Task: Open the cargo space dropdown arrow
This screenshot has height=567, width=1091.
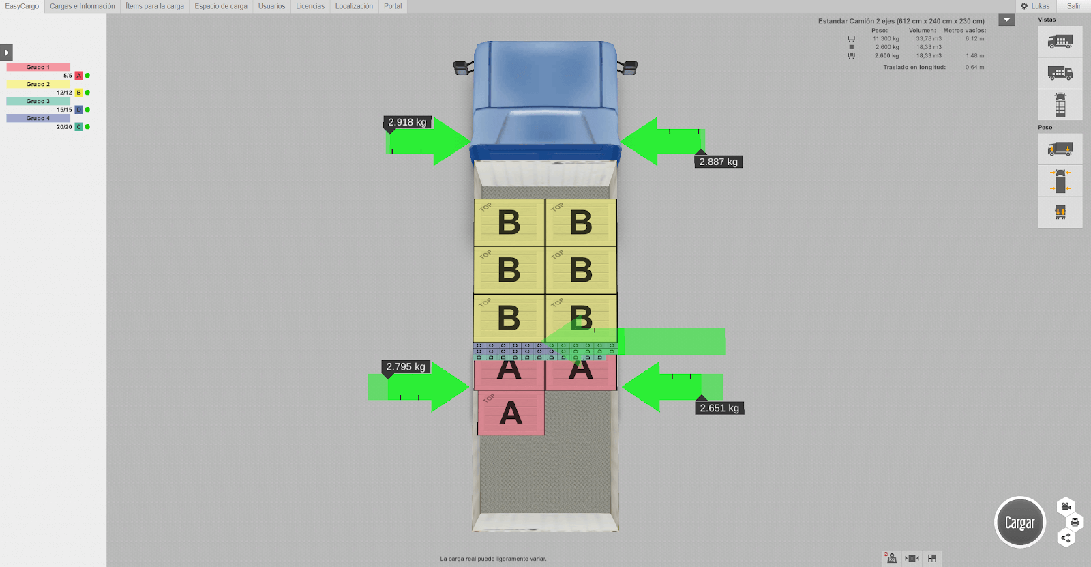Action: [1006, 20]
